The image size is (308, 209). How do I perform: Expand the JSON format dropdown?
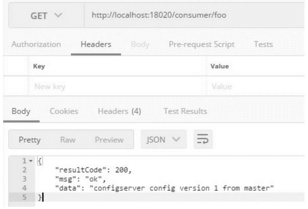tap(164, 140)
